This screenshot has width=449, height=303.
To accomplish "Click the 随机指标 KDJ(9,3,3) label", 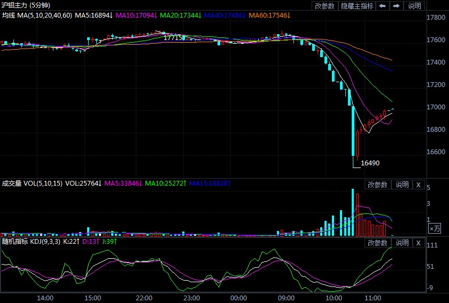I will pos(31,242).
